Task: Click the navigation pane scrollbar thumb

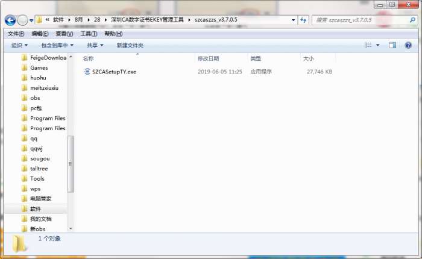Action: click(71, 164)
